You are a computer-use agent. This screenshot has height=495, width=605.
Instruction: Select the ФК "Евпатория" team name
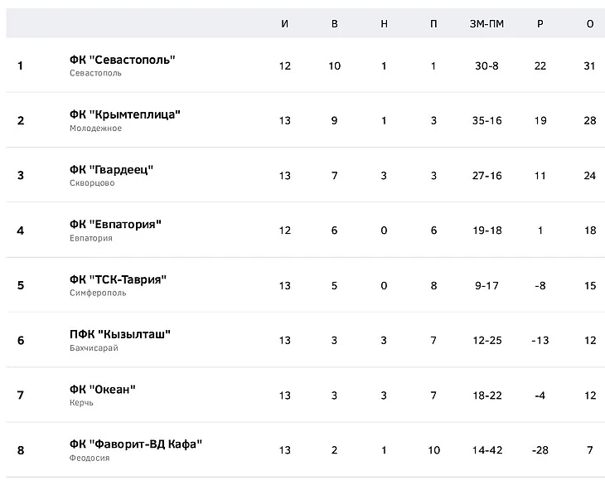tap(115, 225)
